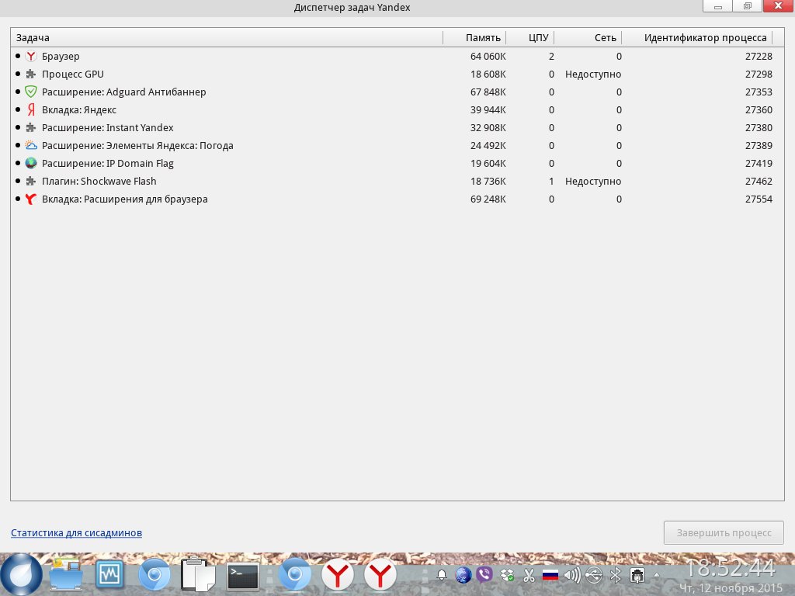Sort by the Память column header
This screenshot has height=596, width=795.
click(475, 37)
